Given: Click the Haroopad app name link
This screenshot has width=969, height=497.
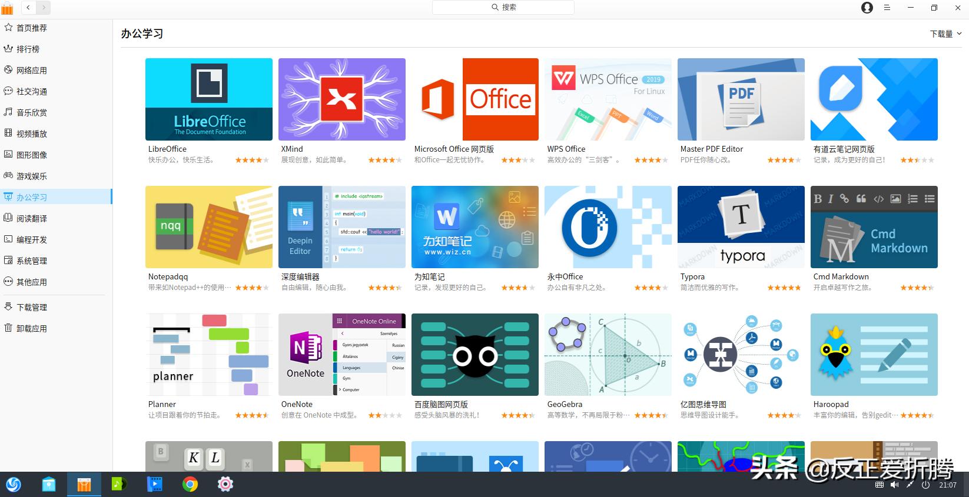Looking at the screenshot, I should click(831, 405).
